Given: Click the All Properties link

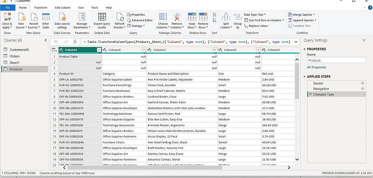Looking at the screenshot, I should click(x=316, y=67).
